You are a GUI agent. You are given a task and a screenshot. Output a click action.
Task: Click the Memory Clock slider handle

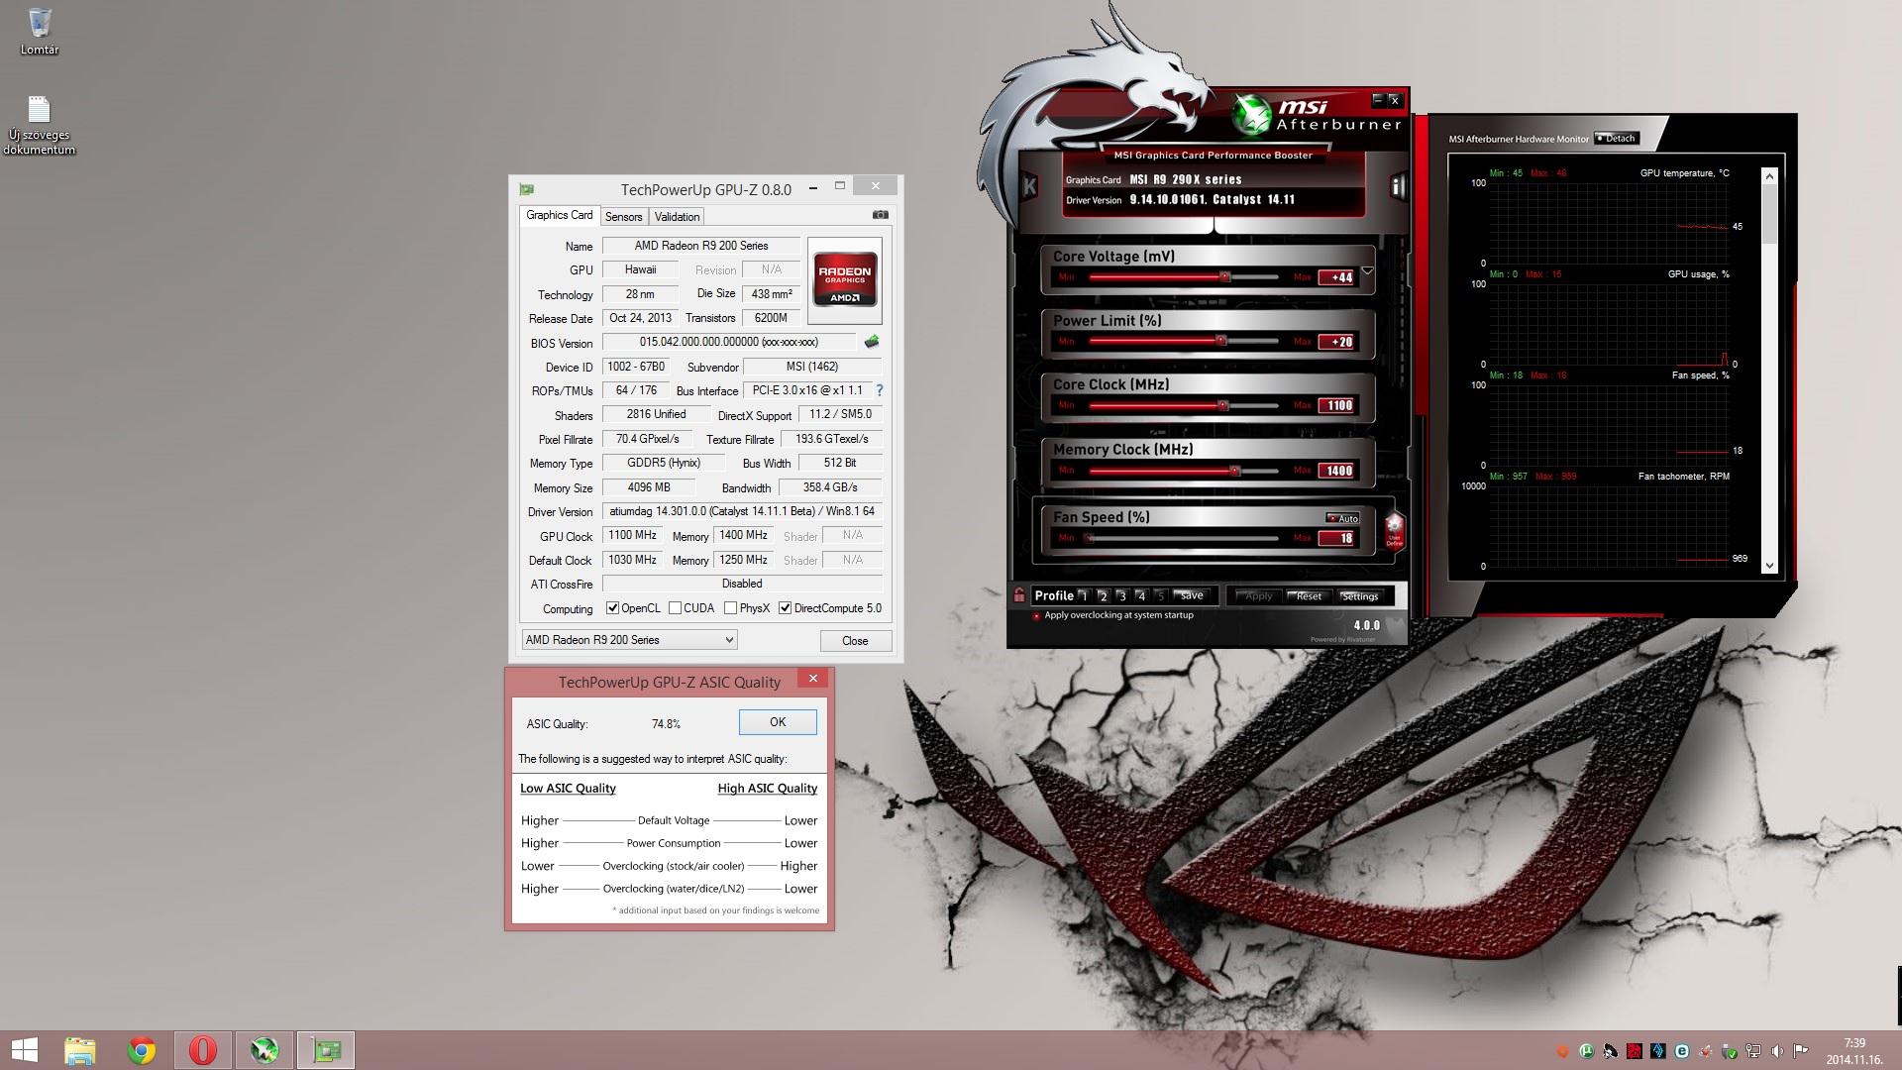pyautogui.click(x=1234, y=471)
